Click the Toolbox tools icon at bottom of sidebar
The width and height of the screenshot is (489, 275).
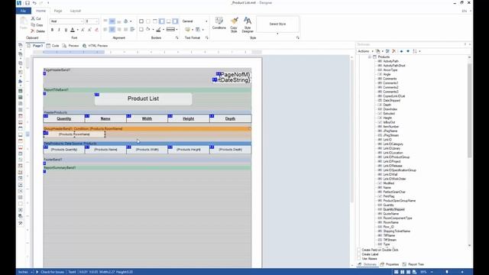pyautogui.click(x=21, y=223)
